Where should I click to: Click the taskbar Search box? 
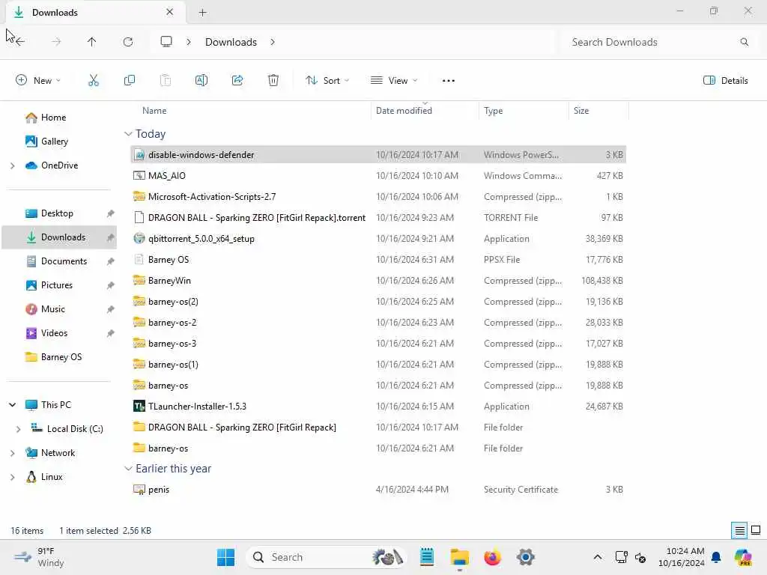click(x=327, y=557)
